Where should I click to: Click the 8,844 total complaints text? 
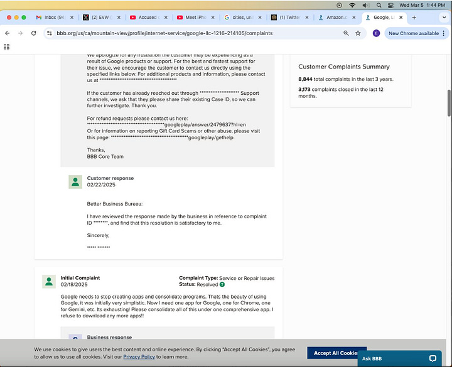(x=346, y=79)
